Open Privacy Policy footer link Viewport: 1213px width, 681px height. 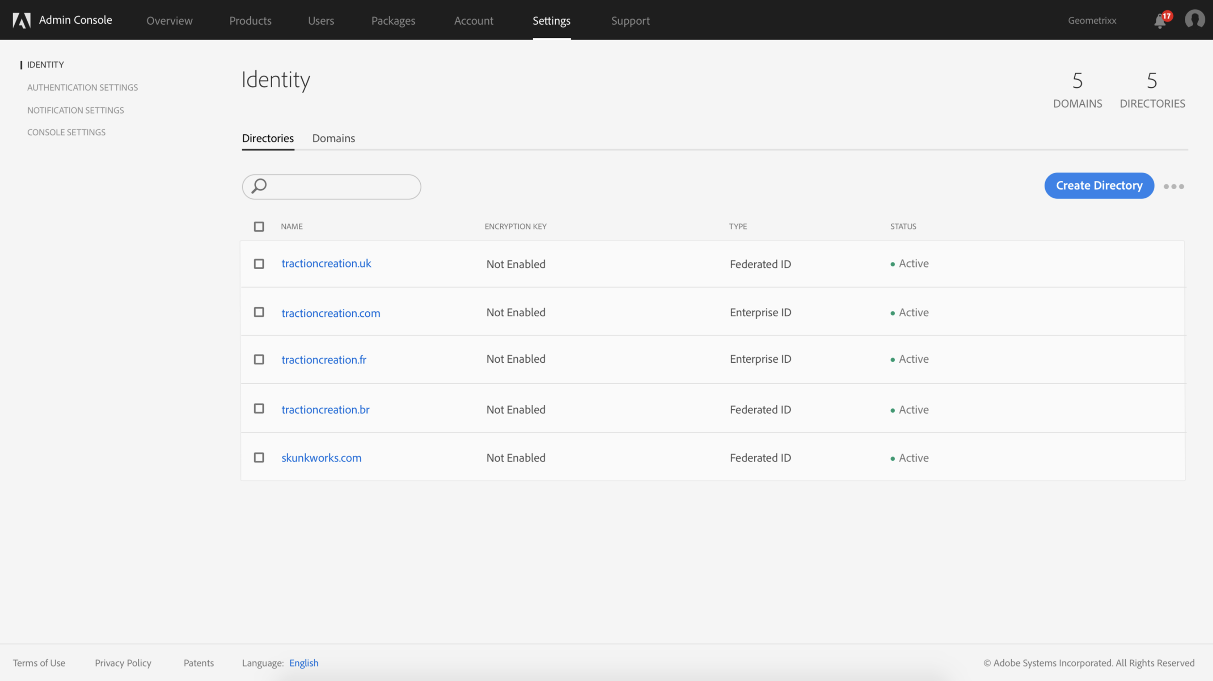tap(123, 663)
